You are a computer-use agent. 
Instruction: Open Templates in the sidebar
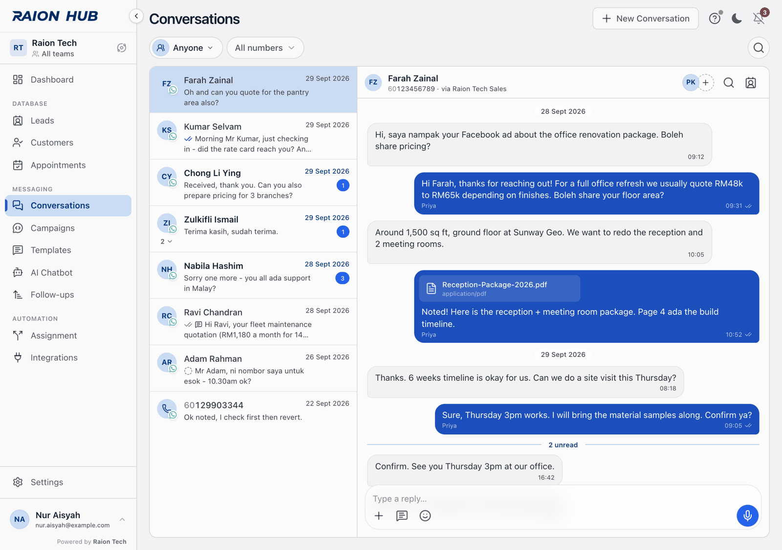coord(68,250)
